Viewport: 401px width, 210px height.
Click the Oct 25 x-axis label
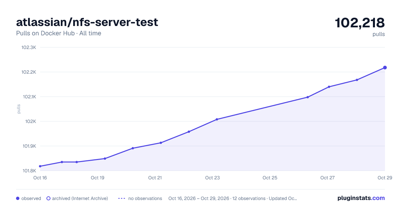[x=270, y=178]
